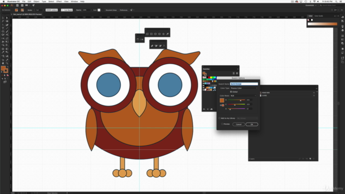Screen dimensions: 345x194
Task: Click the Rectangle tool in floating shapes panel
Action: (147, 34)
